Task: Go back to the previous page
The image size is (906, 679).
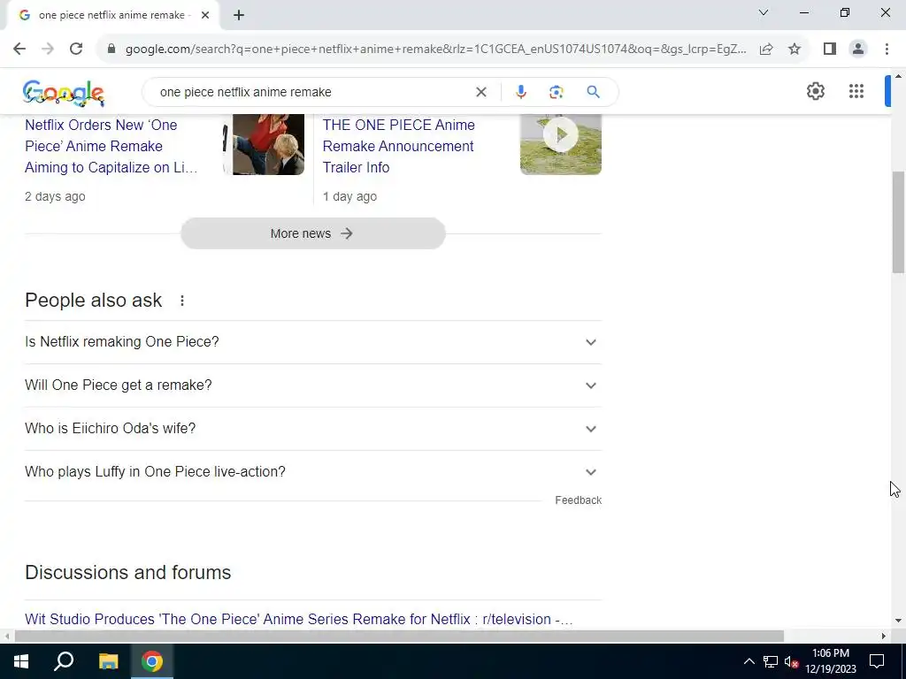Action: click(x=19, y=50)
